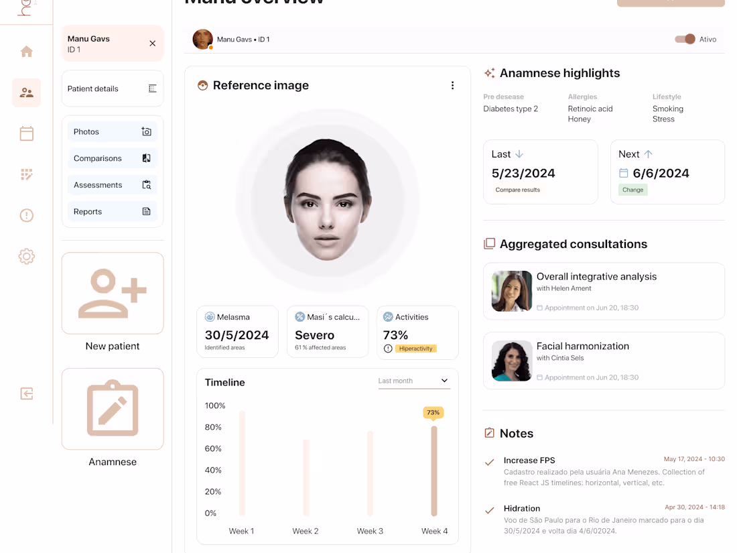
Task: Uncheck the Increase FPS note checkmark
Action: (488, 461)
